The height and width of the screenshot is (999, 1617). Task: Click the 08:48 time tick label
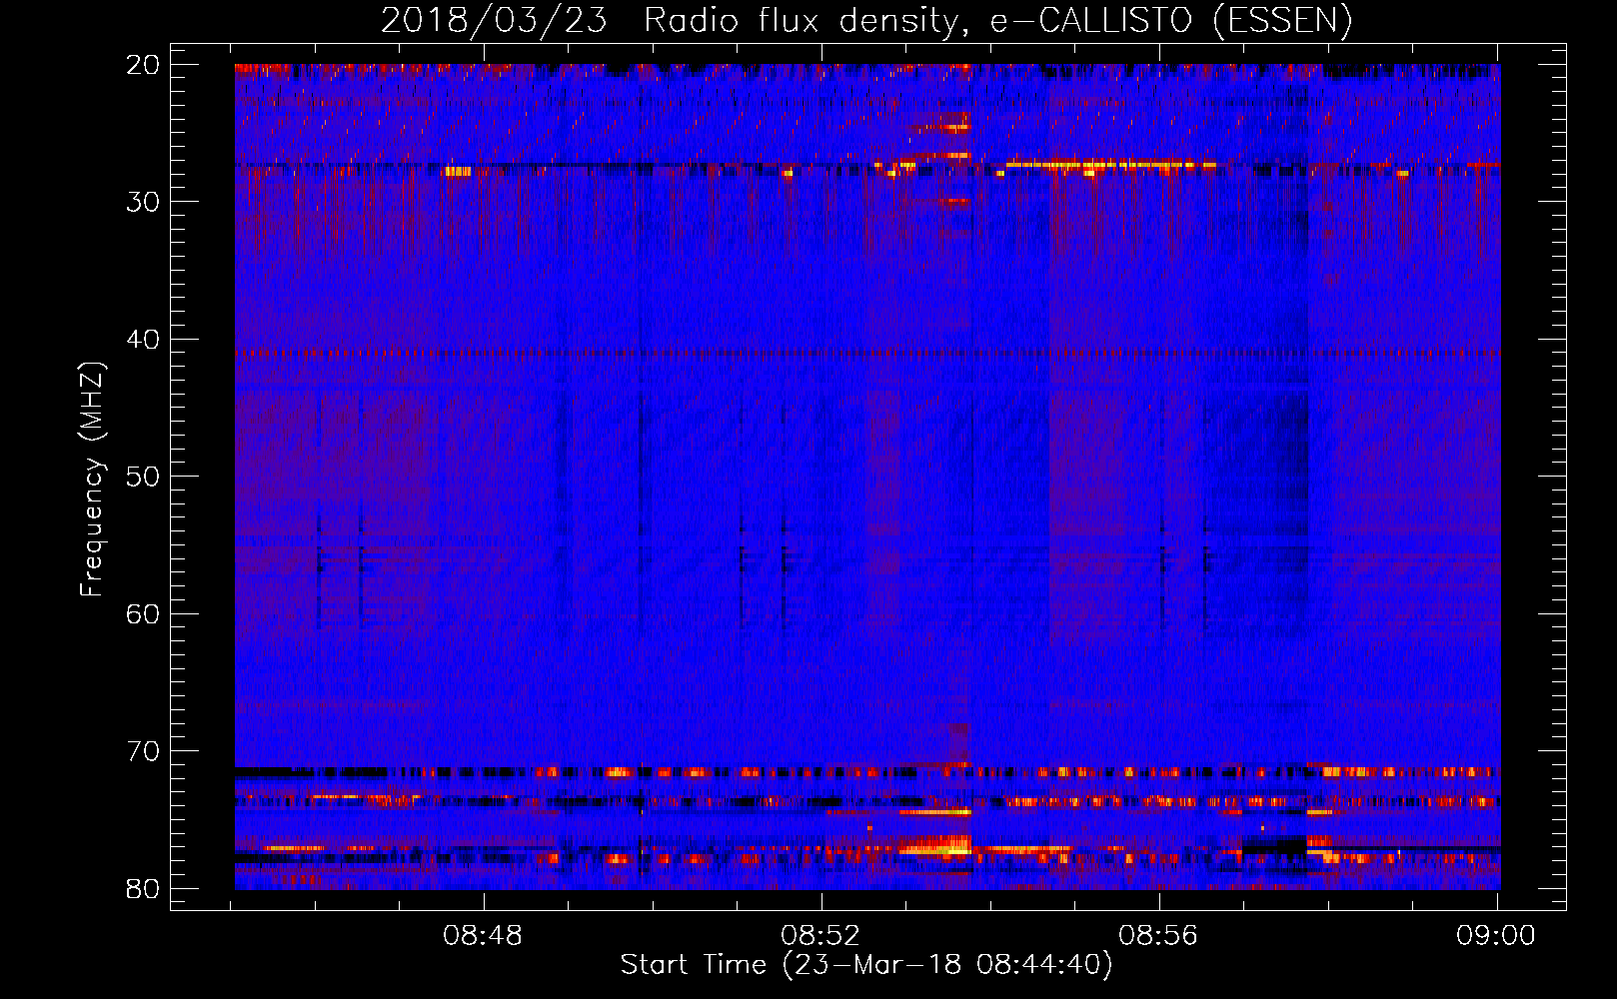[x=484, y=936]
